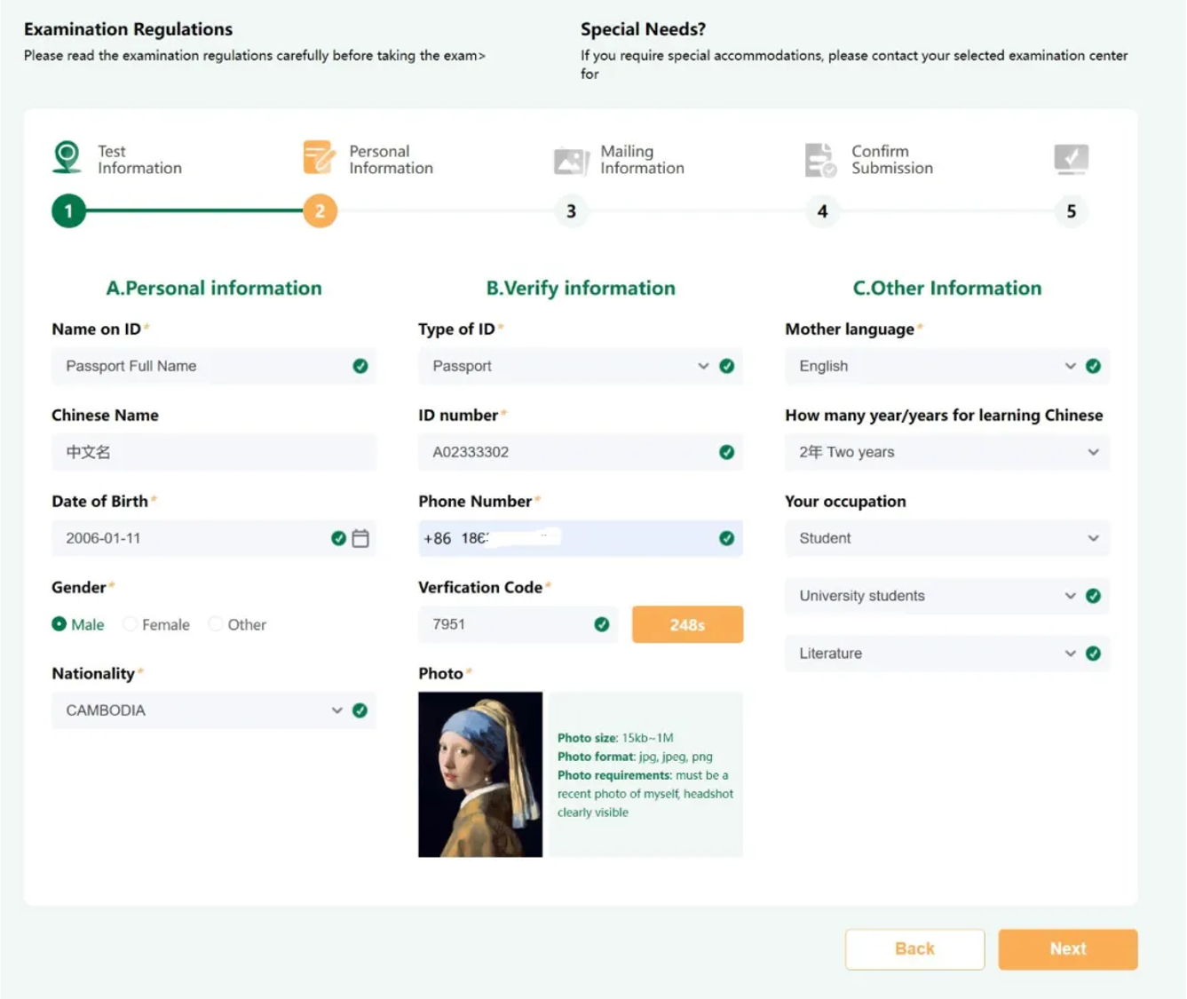Image resolution: width=1187 pixels, height=999 pixels.
Task: Click the Personal Information notepad icon
Action: coord(319,157)
